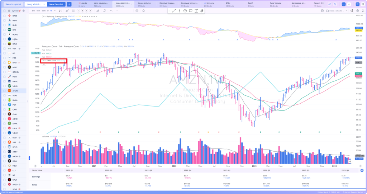Select the W weekly timeframe
Image resolution: width=367 pixels, height=194 pixels.
pos(51,11)
